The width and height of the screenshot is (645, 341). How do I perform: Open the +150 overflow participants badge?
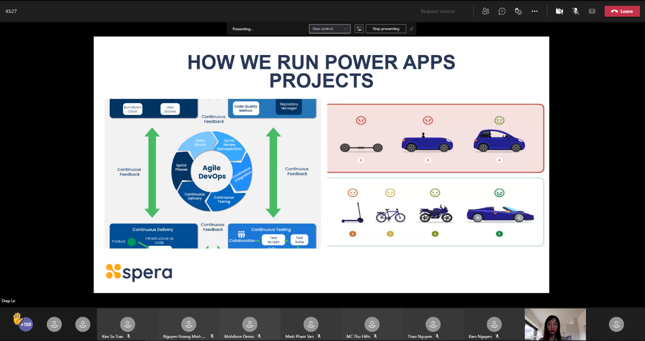26,324
